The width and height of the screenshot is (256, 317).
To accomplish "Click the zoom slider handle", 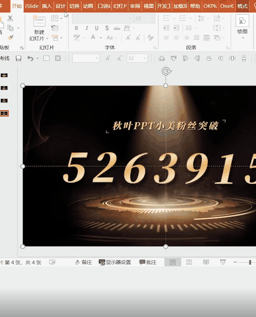I will tap(250, 262).
